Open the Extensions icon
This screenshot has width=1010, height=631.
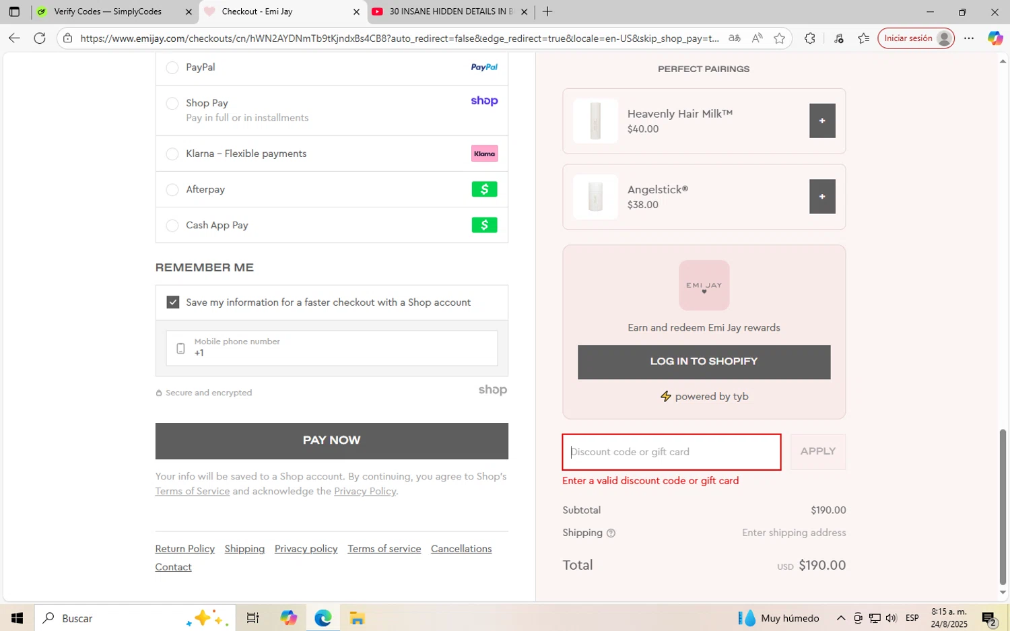810,38
